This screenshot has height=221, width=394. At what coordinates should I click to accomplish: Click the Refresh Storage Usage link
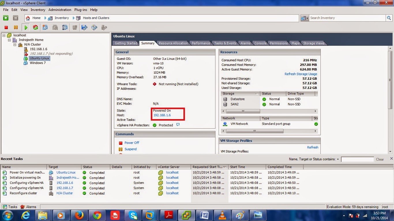coord(301,74)
